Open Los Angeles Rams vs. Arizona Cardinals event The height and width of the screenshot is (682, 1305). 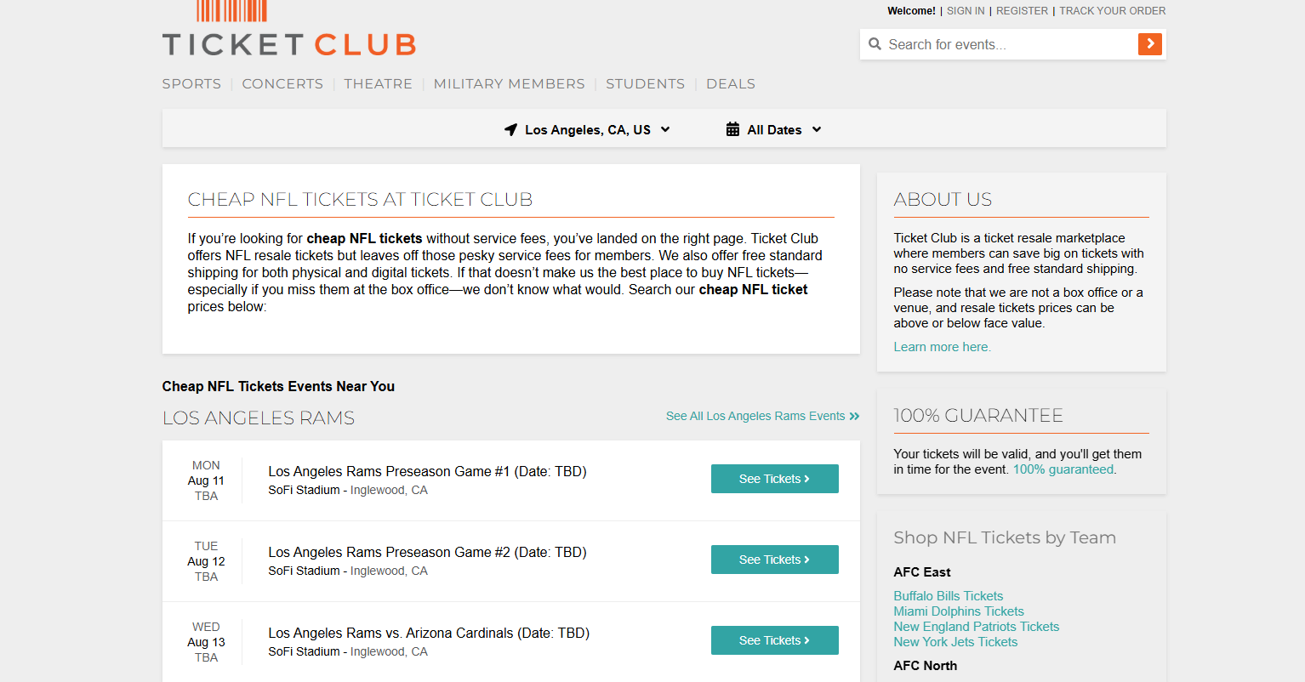(x=429, y=633)
